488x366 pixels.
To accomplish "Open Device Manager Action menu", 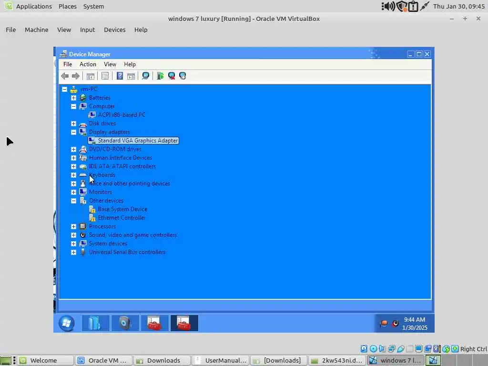I will pos(88,64).
